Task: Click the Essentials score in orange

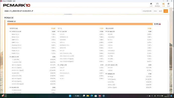Action: 53,28
